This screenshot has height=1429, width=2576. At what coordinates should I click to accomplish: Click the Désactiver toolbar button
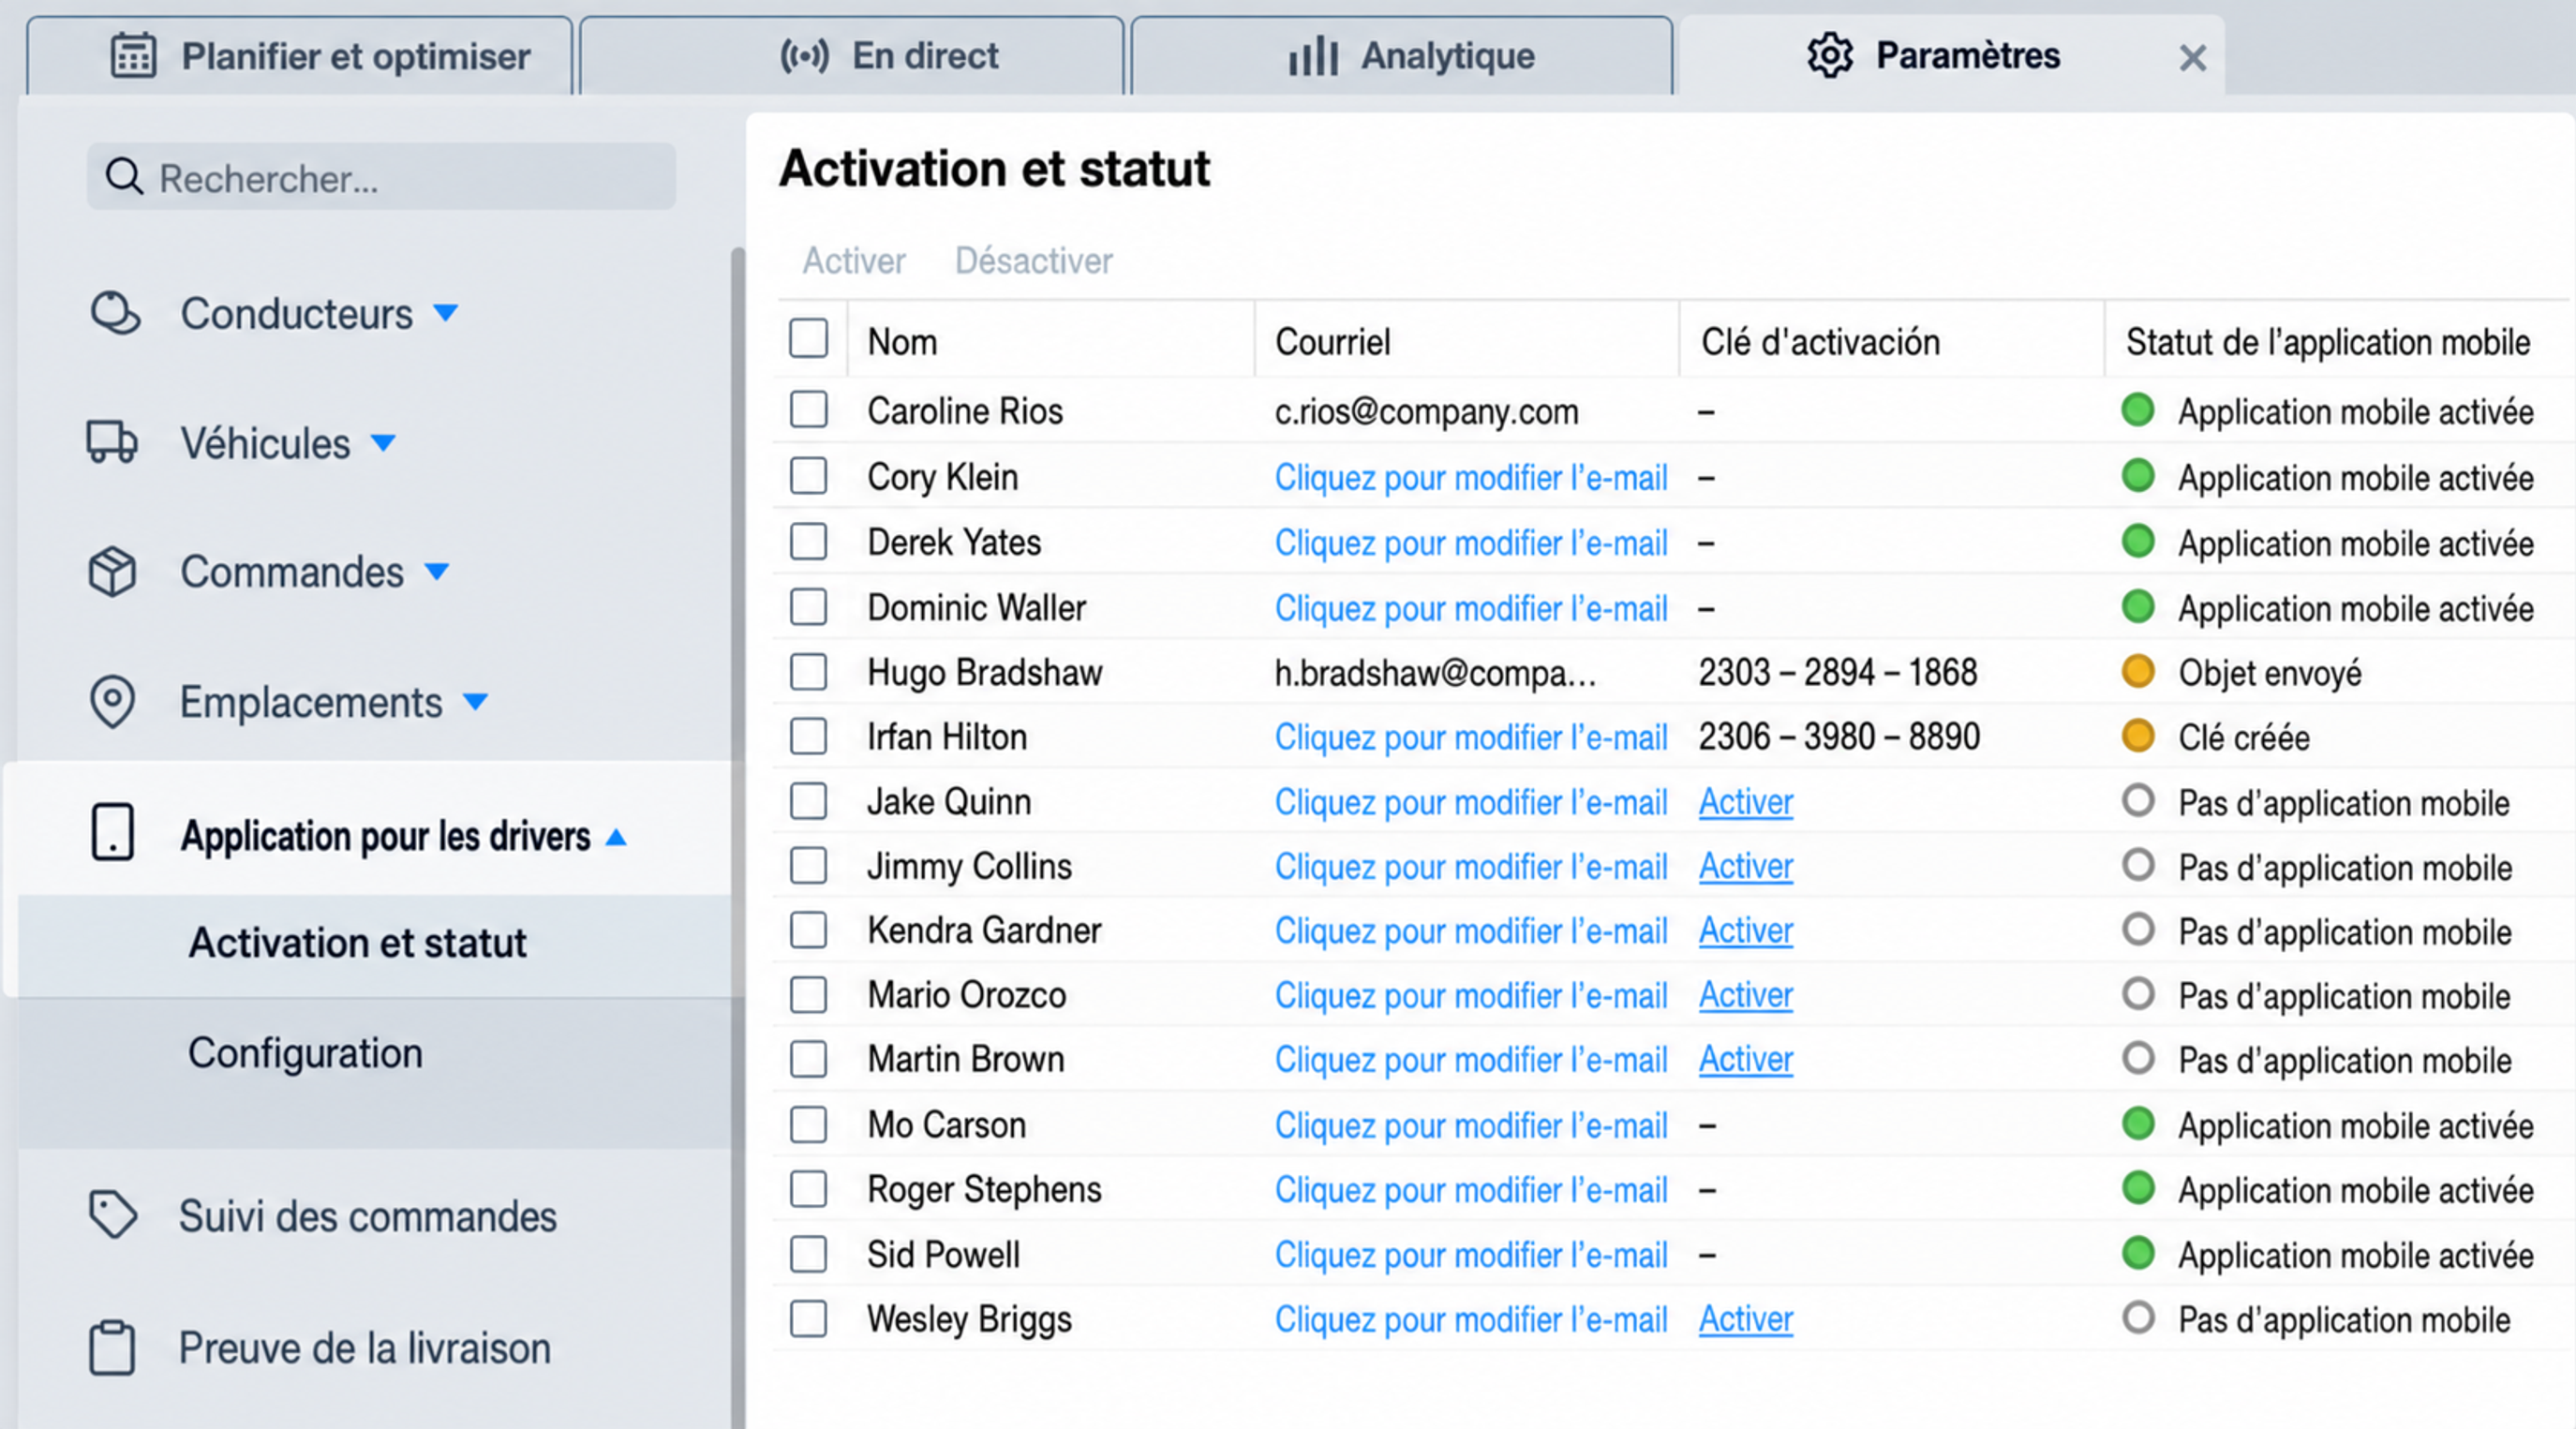(1034, 261)
